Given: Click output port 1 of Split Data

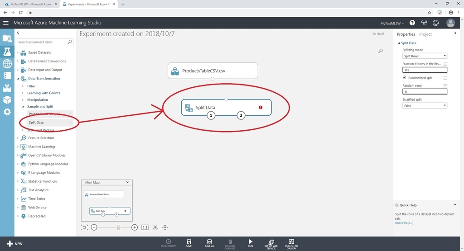Looking at the screenshot, I should click(211, 115).
